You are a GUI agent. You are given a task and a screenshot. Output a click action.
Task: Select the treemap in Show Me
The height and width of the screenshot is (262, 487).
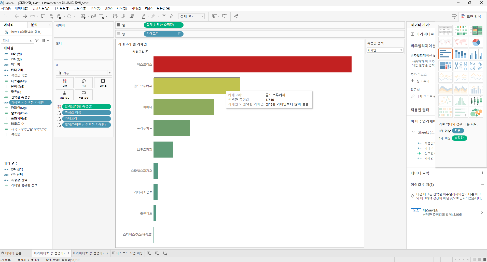tap(446, 66)
